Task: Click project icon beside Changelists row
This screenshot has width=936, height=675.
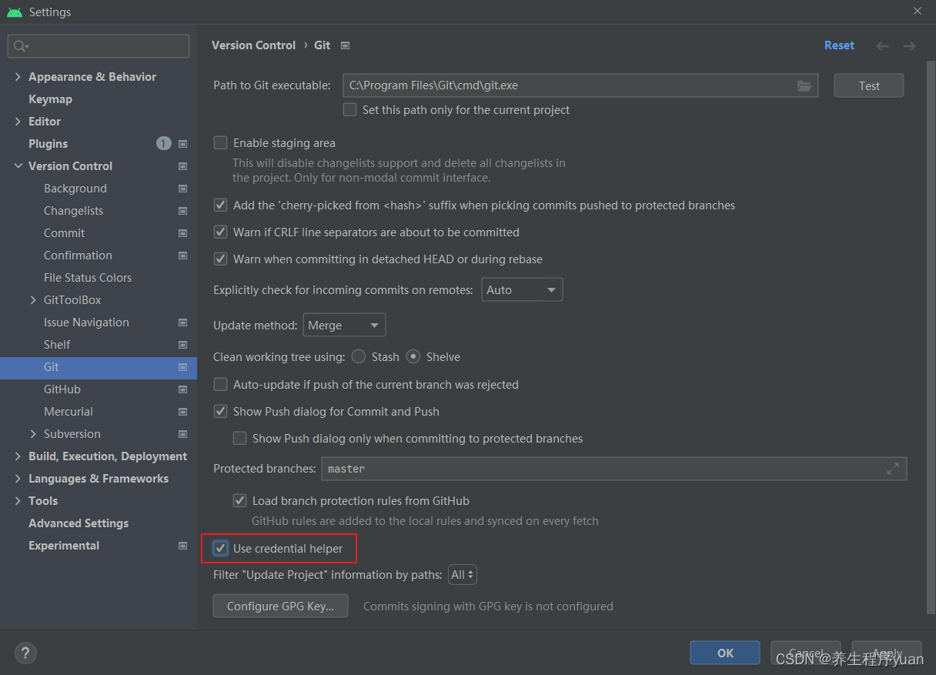Action: [x=183, y=211]
